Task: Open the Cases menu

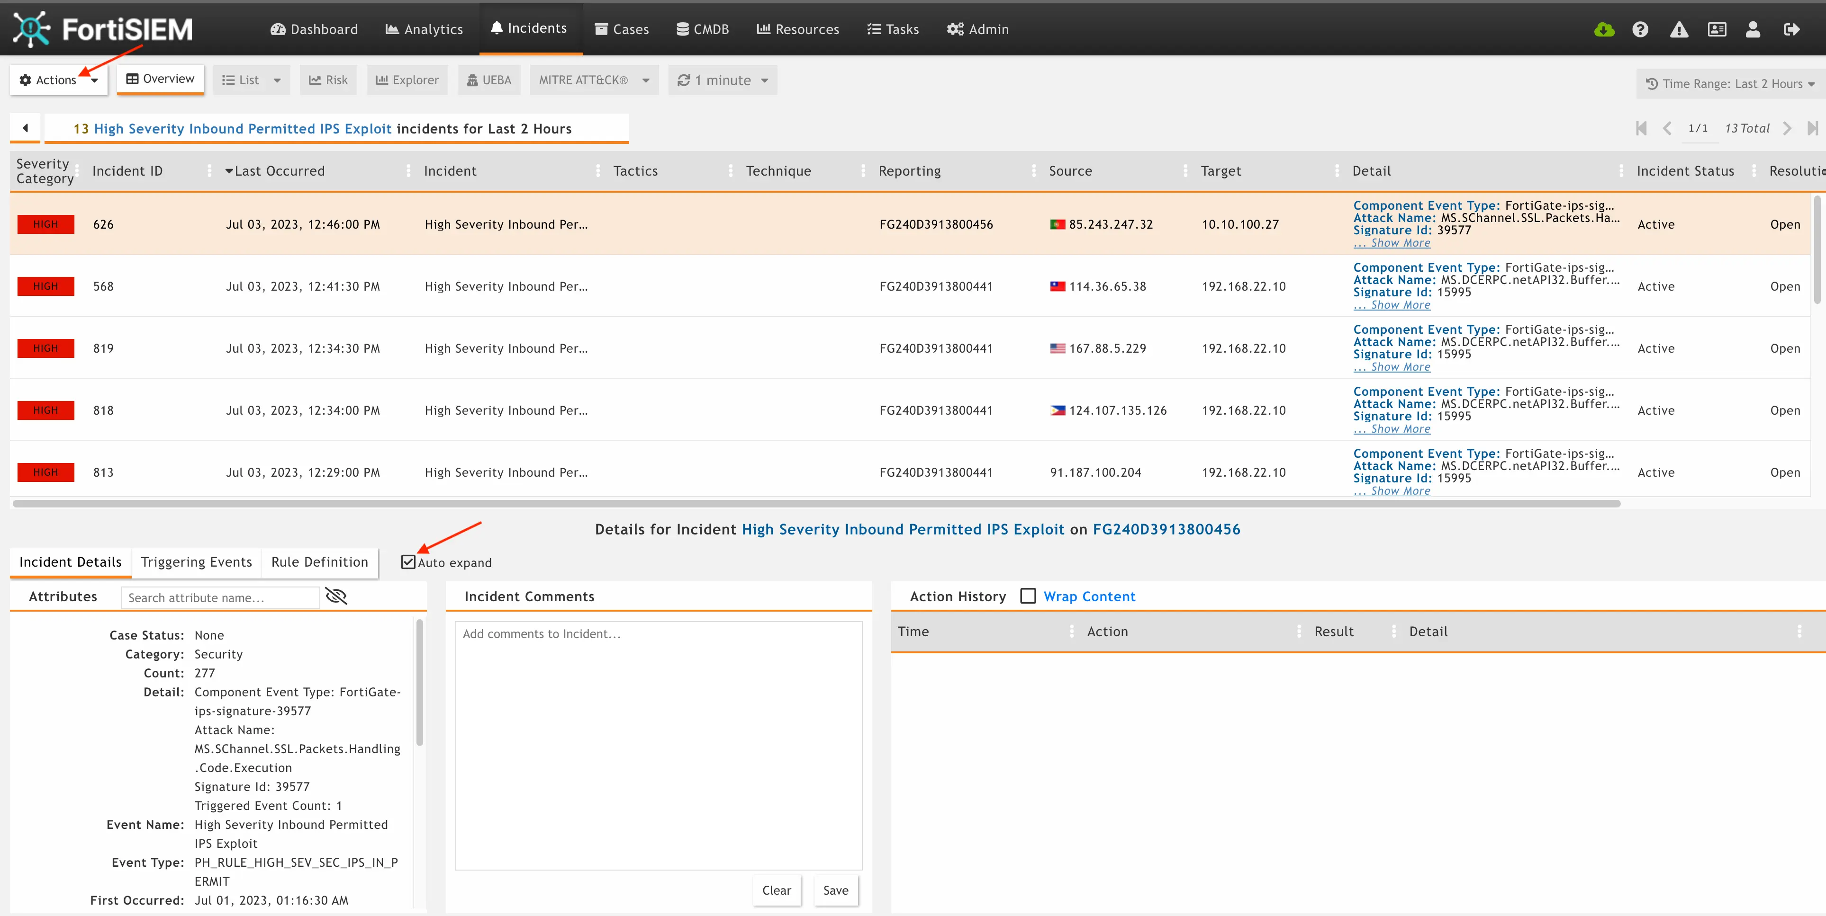Action: coord(622,29)
